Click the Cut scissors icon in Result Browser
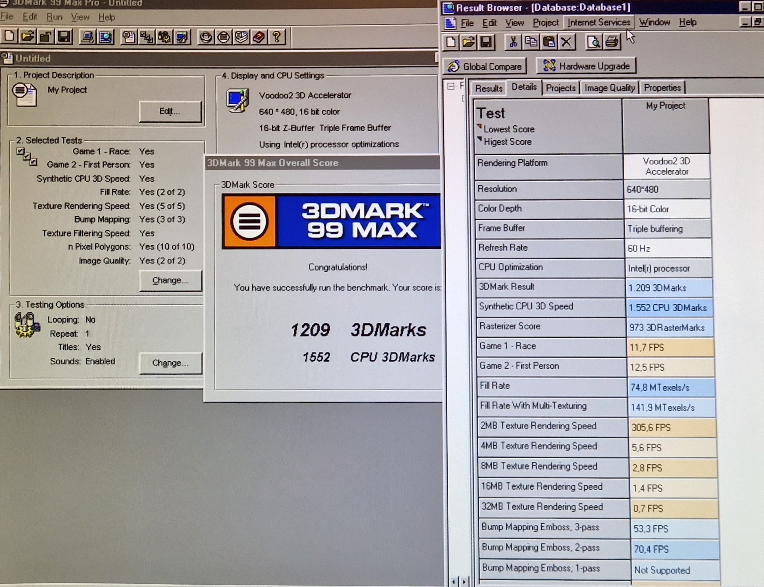764x587 pixels. pos(513,42)
